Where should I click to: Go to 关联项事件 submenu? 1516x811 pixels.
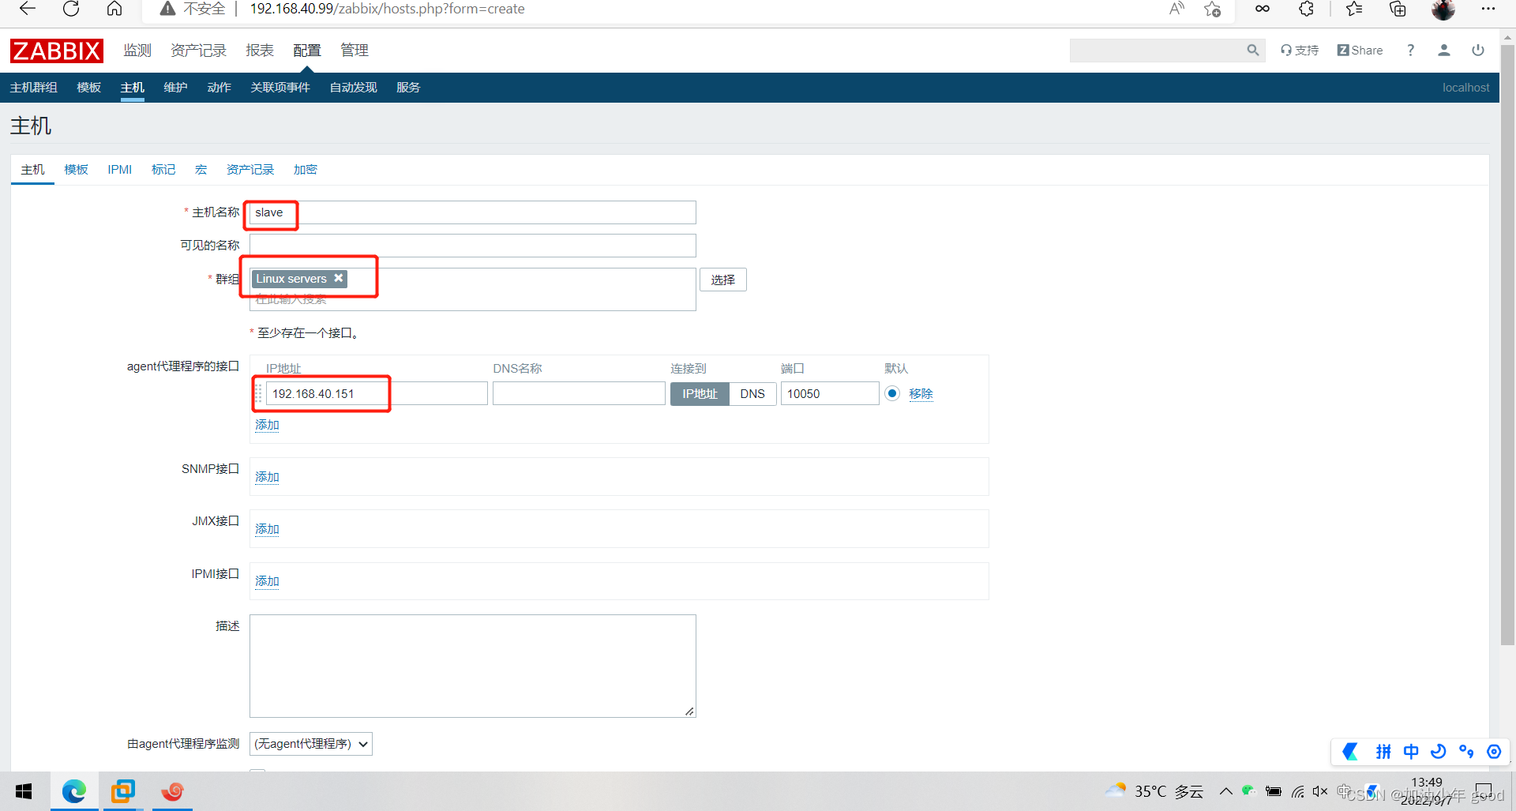pyautogui.click(x=280, y=88)
